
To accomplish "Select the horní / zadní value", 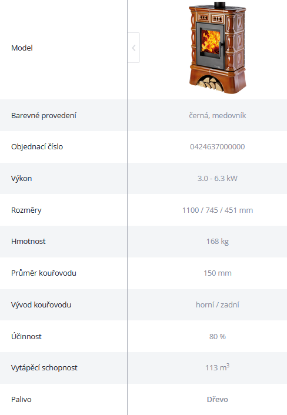I will (218, 304).
